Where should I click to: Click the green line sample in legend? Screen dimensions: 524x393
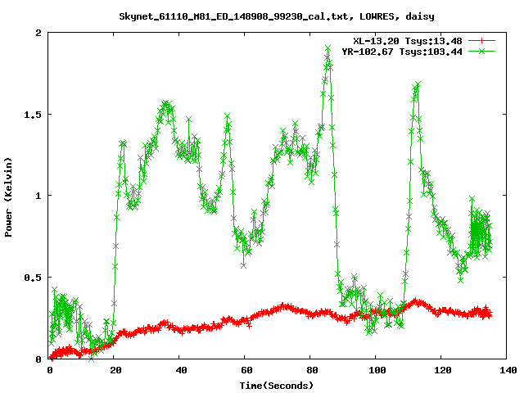481,51
